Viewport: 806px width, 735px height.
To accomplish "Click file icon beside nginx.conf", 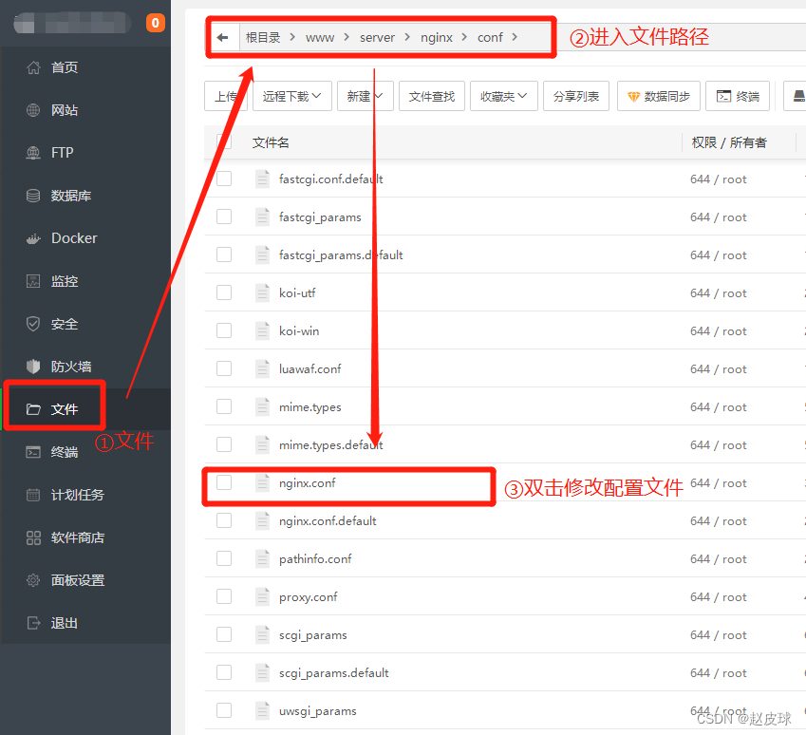I will tap(263, 483).
